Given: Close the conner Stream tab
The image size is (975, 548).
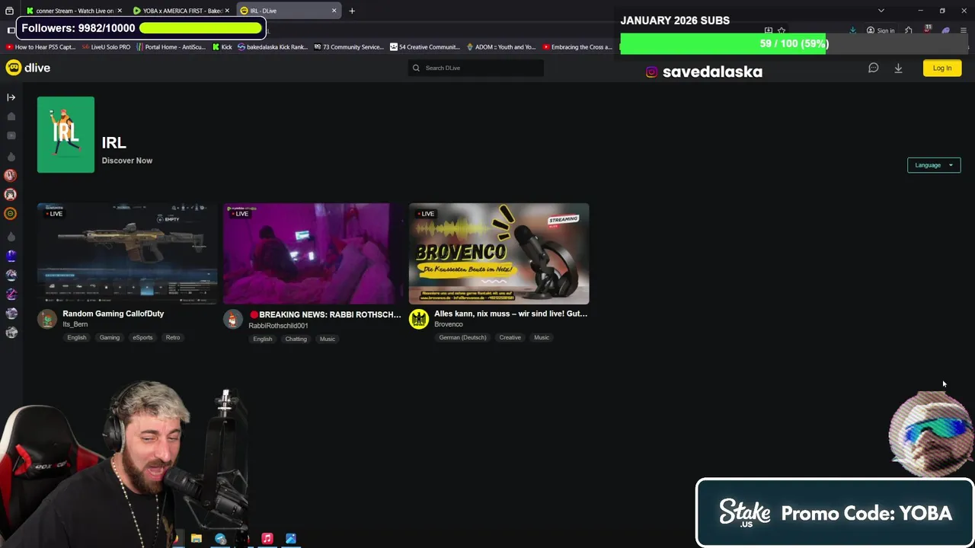Looking at the screenshot, I should [120, 11].
